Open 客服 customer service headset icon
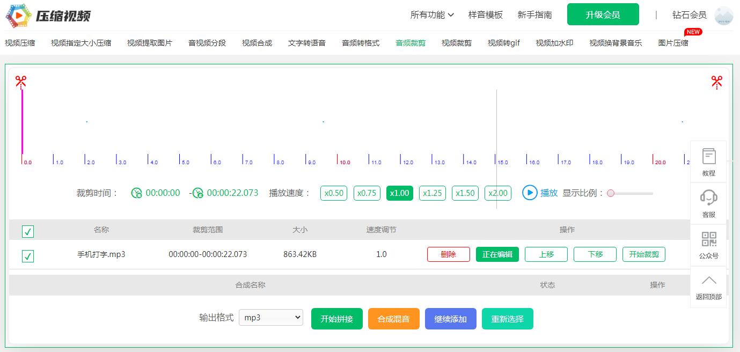This screenshot has width=740, height=352. pyautogui.click(x=708, y=203)
